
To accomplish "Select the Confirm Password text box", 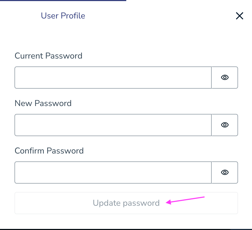I will 113,172.
